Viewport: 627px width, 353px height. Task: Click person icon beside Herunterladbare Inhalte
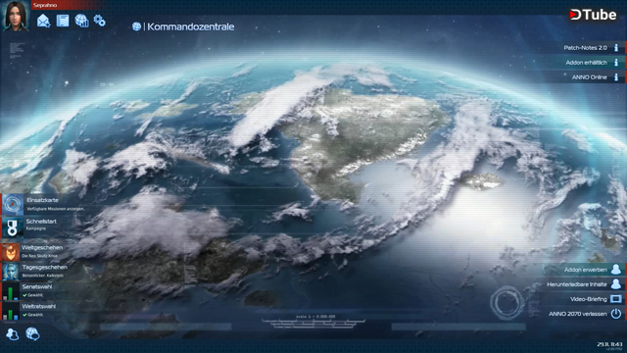coord(616,284)
